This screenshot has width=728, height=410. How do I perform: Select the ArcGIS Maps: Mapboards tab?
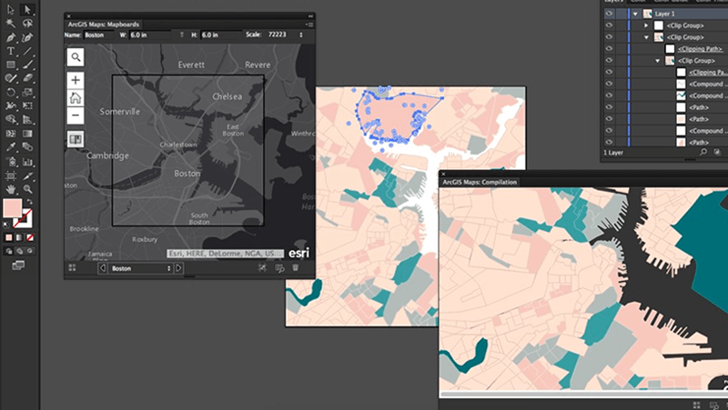coord(104,25)
